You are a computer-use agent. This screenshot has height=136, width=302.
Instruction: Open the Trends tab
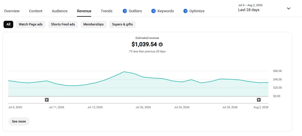click(x=107, y=11)
